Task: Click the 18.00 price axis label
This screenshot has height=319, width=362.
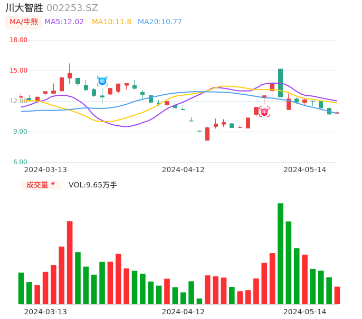Action: point(18,40)
